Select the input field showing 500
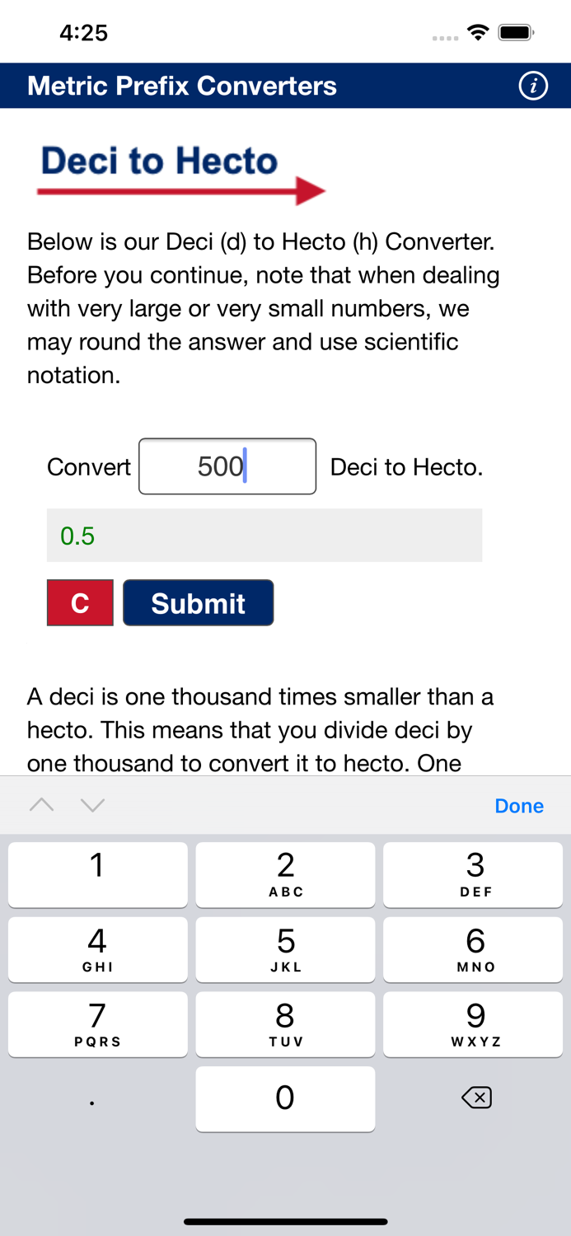 [x=227, y=466]
